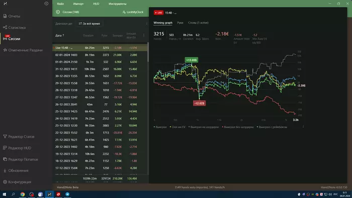Open the graph legend options menu (three dots)

pyautogui.click(x=303, y=127)
